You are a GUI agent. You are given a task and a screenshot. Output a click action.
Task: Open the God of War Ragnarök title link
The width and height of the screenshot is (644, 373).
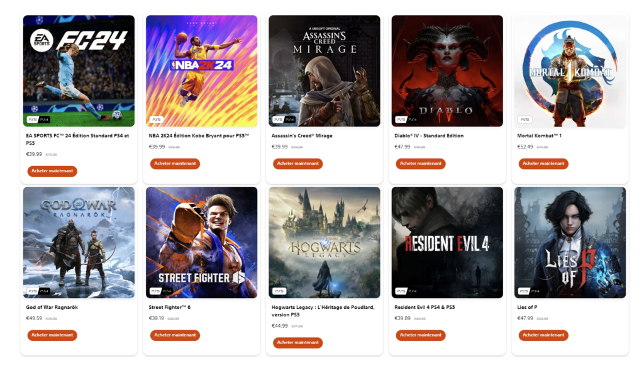(x=52, y=308)
